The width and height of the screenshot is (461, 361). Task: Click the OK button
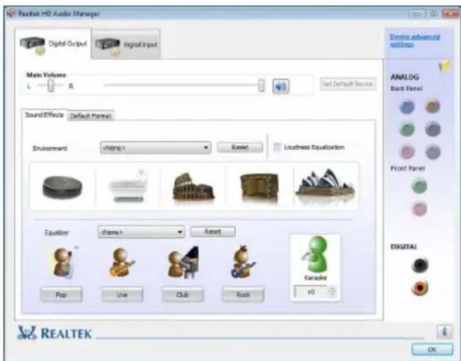(x=432, y=349)
